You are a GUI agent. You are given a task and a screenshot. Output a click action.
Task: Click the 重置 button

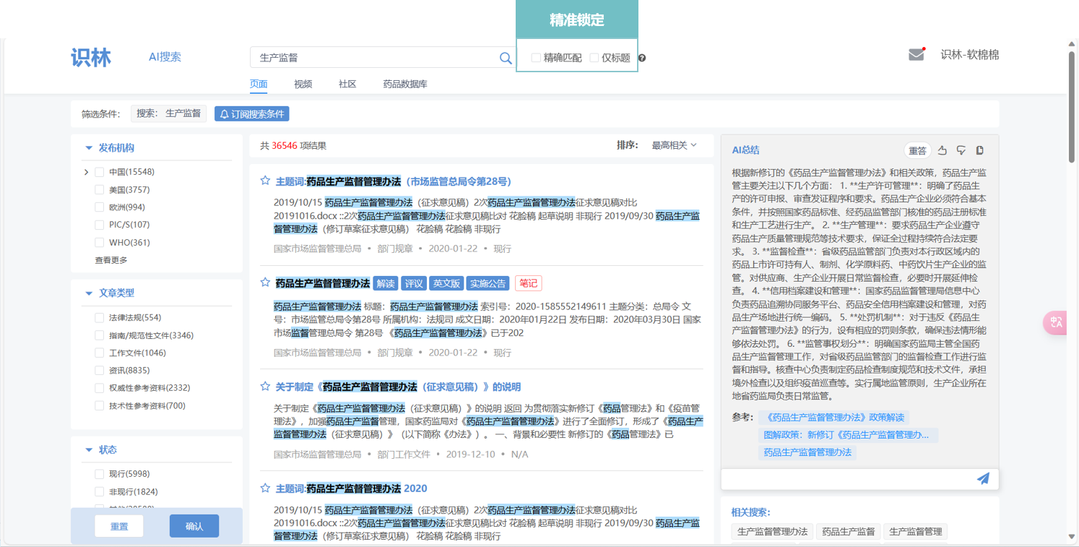tap(119, 526)
